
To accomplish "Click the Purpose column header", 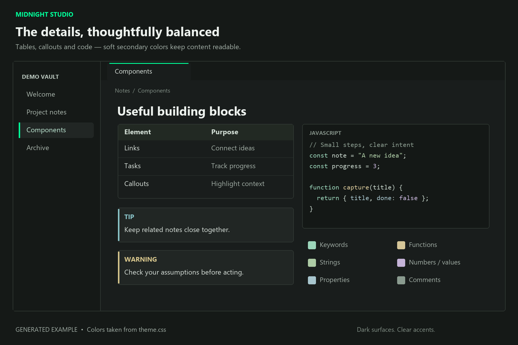I will 225,132.
